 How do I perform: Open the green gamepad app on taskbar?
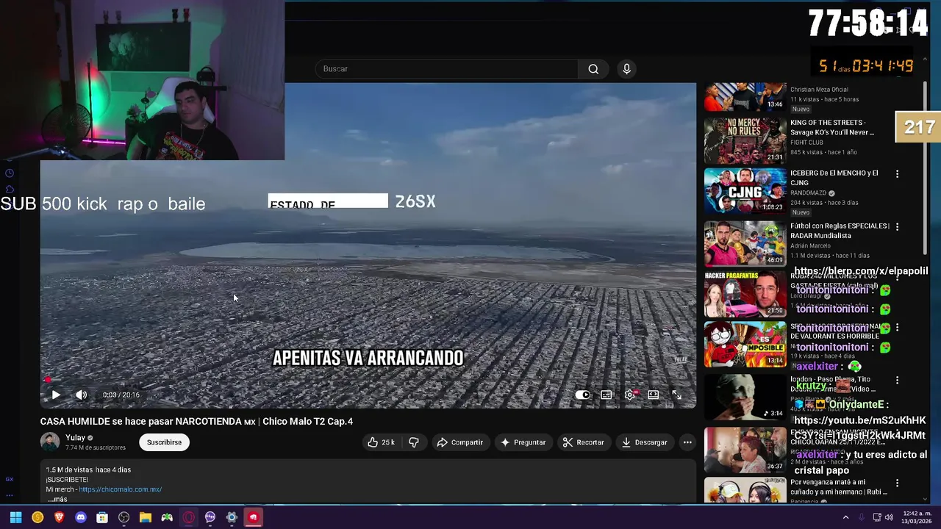pos(167,517)
